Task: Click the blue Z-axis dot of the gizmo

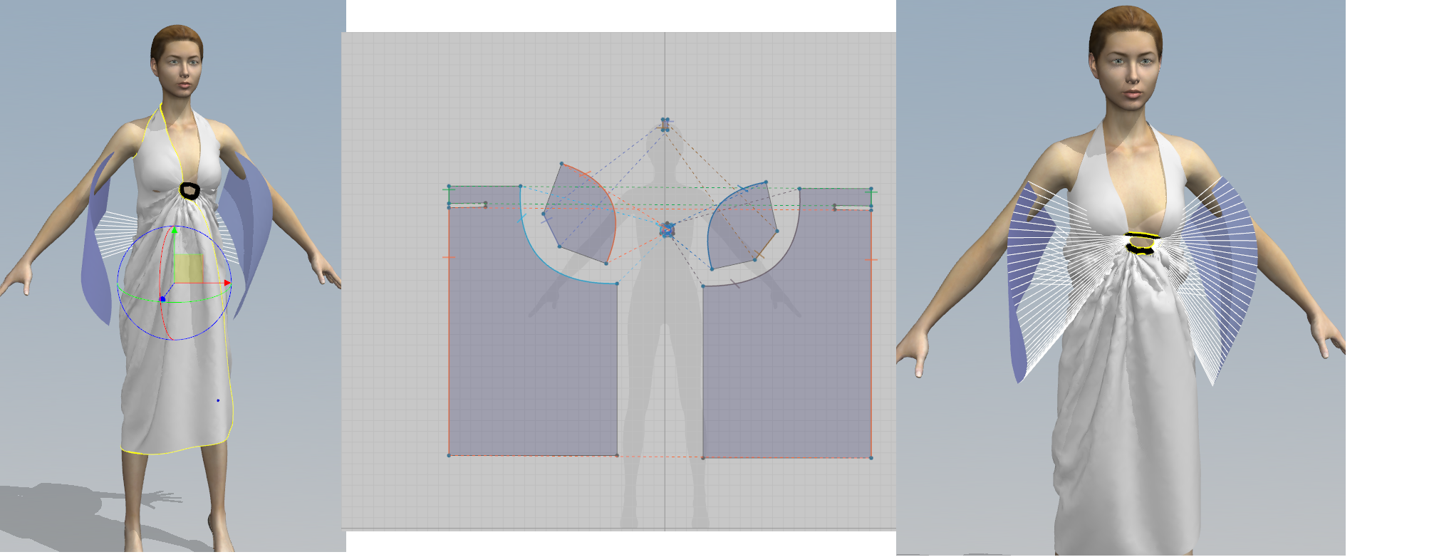Action: 162,299
